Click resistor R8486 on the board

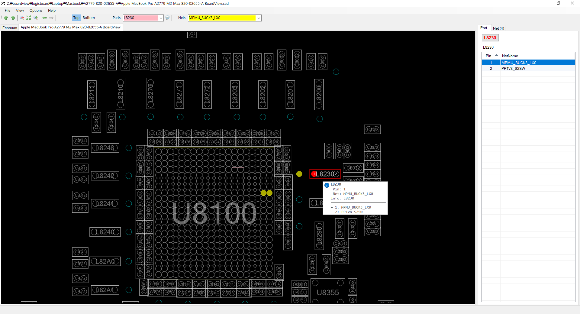pos(372,129)
